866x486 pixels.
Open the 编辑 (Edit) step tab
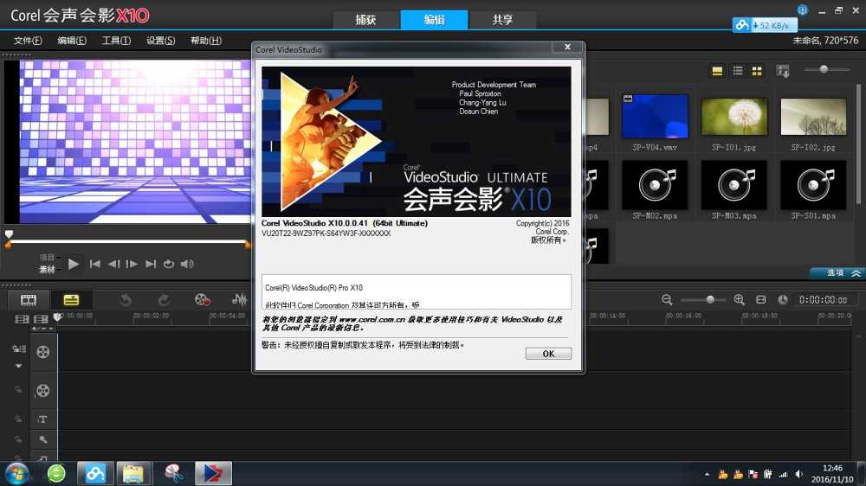coord(434,20)
